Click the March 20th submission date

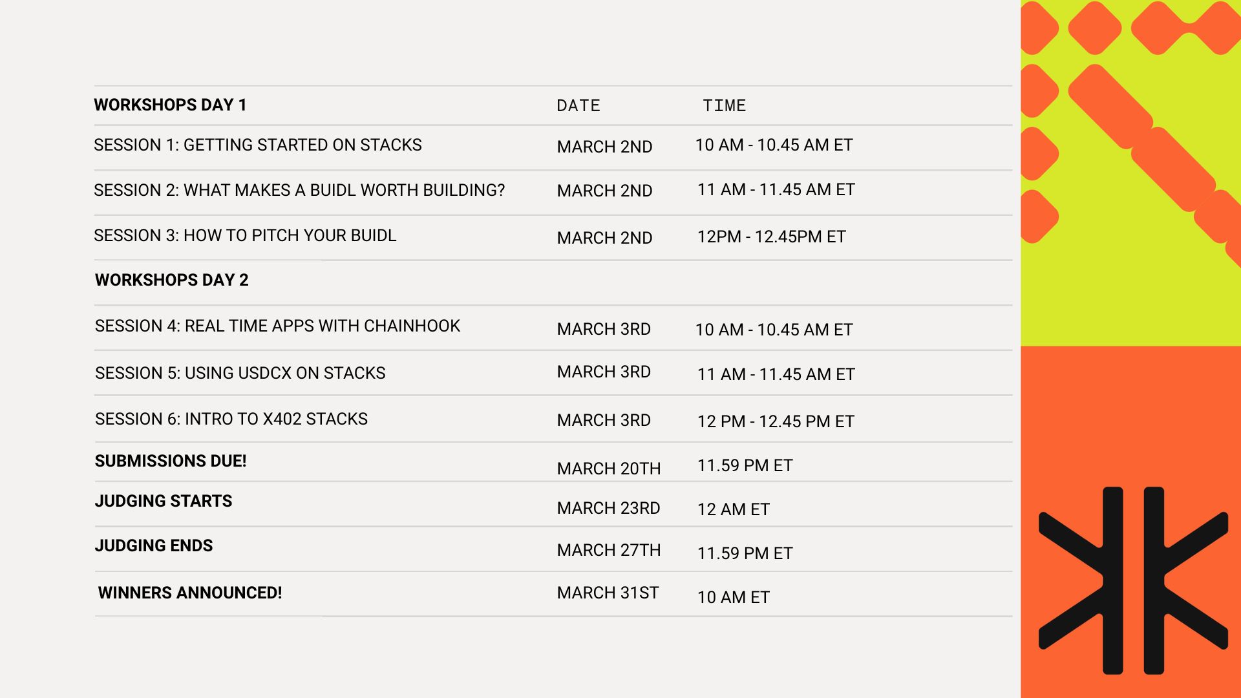(608, 468)
